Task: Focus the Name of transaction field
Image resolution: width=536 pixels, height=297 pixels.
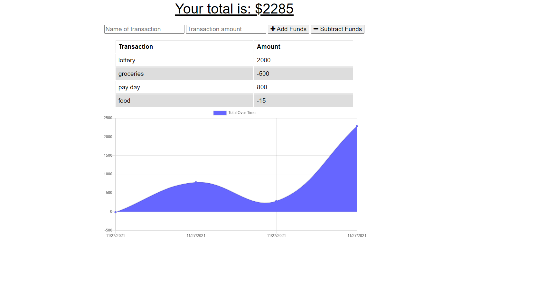Action: pos(144,29)
